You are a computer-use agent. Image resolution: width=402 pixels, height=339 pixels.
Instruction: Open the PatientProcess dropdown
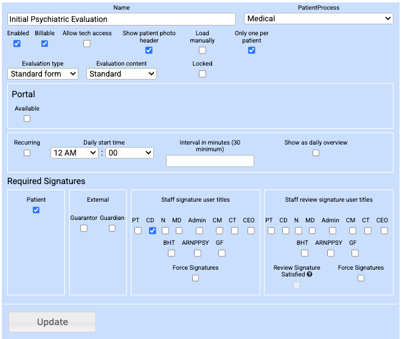(319, 19)
